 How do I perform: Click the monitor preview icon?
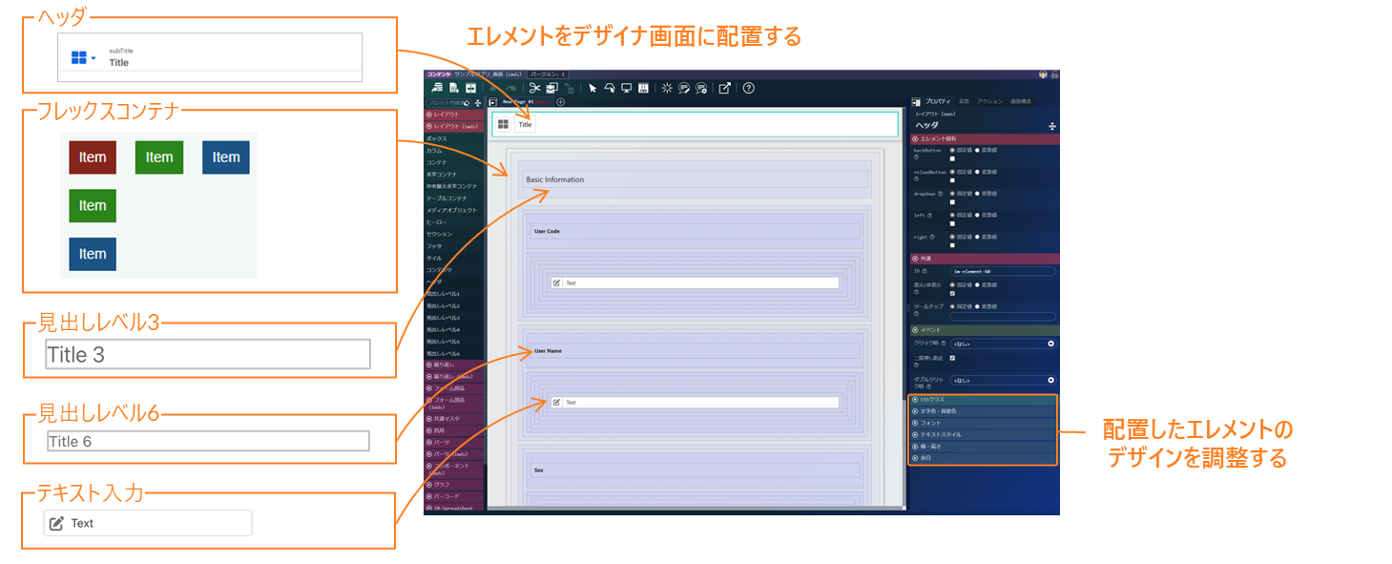626,88
